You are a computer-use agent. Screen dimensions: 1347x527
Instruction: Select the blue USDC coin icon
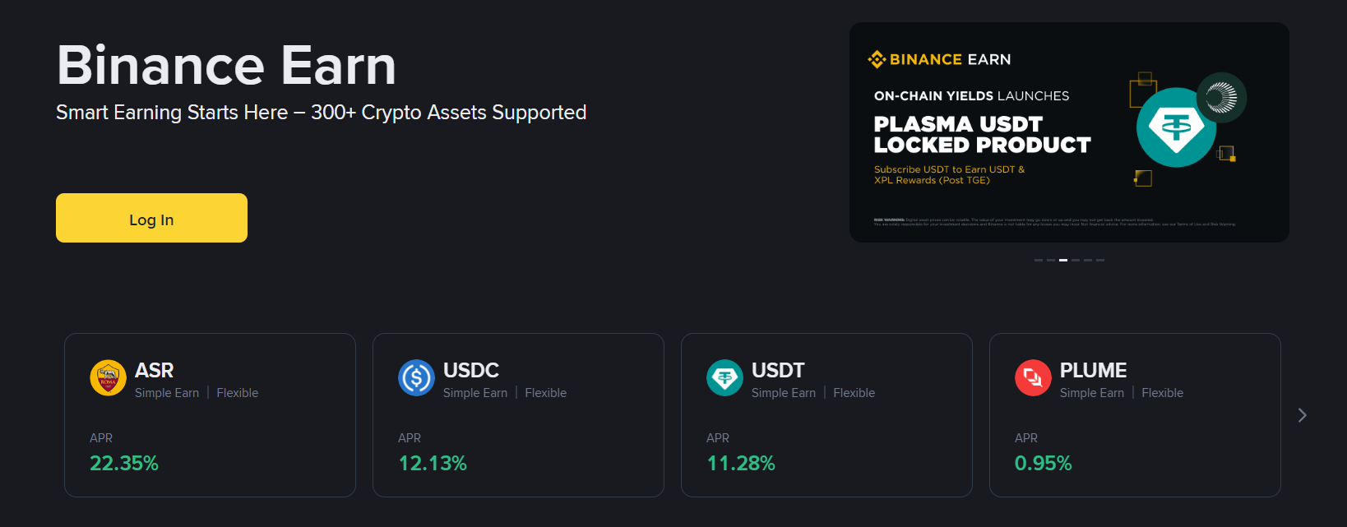(416, 377)
